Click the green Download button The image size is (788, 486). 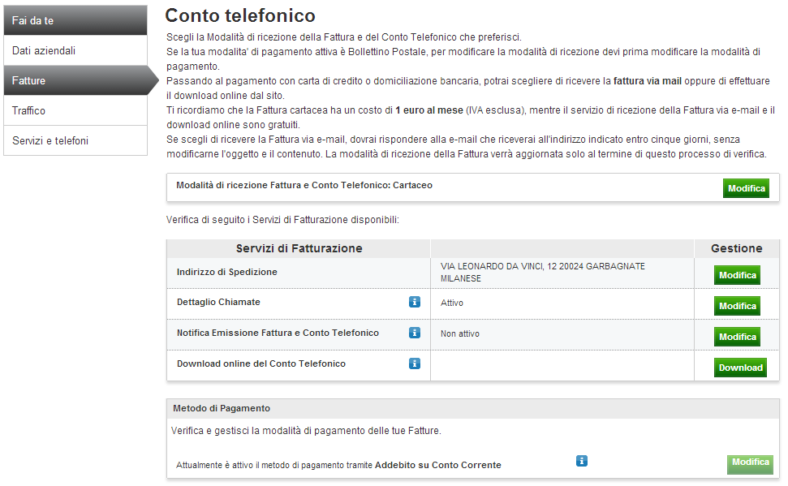point(740,368)
